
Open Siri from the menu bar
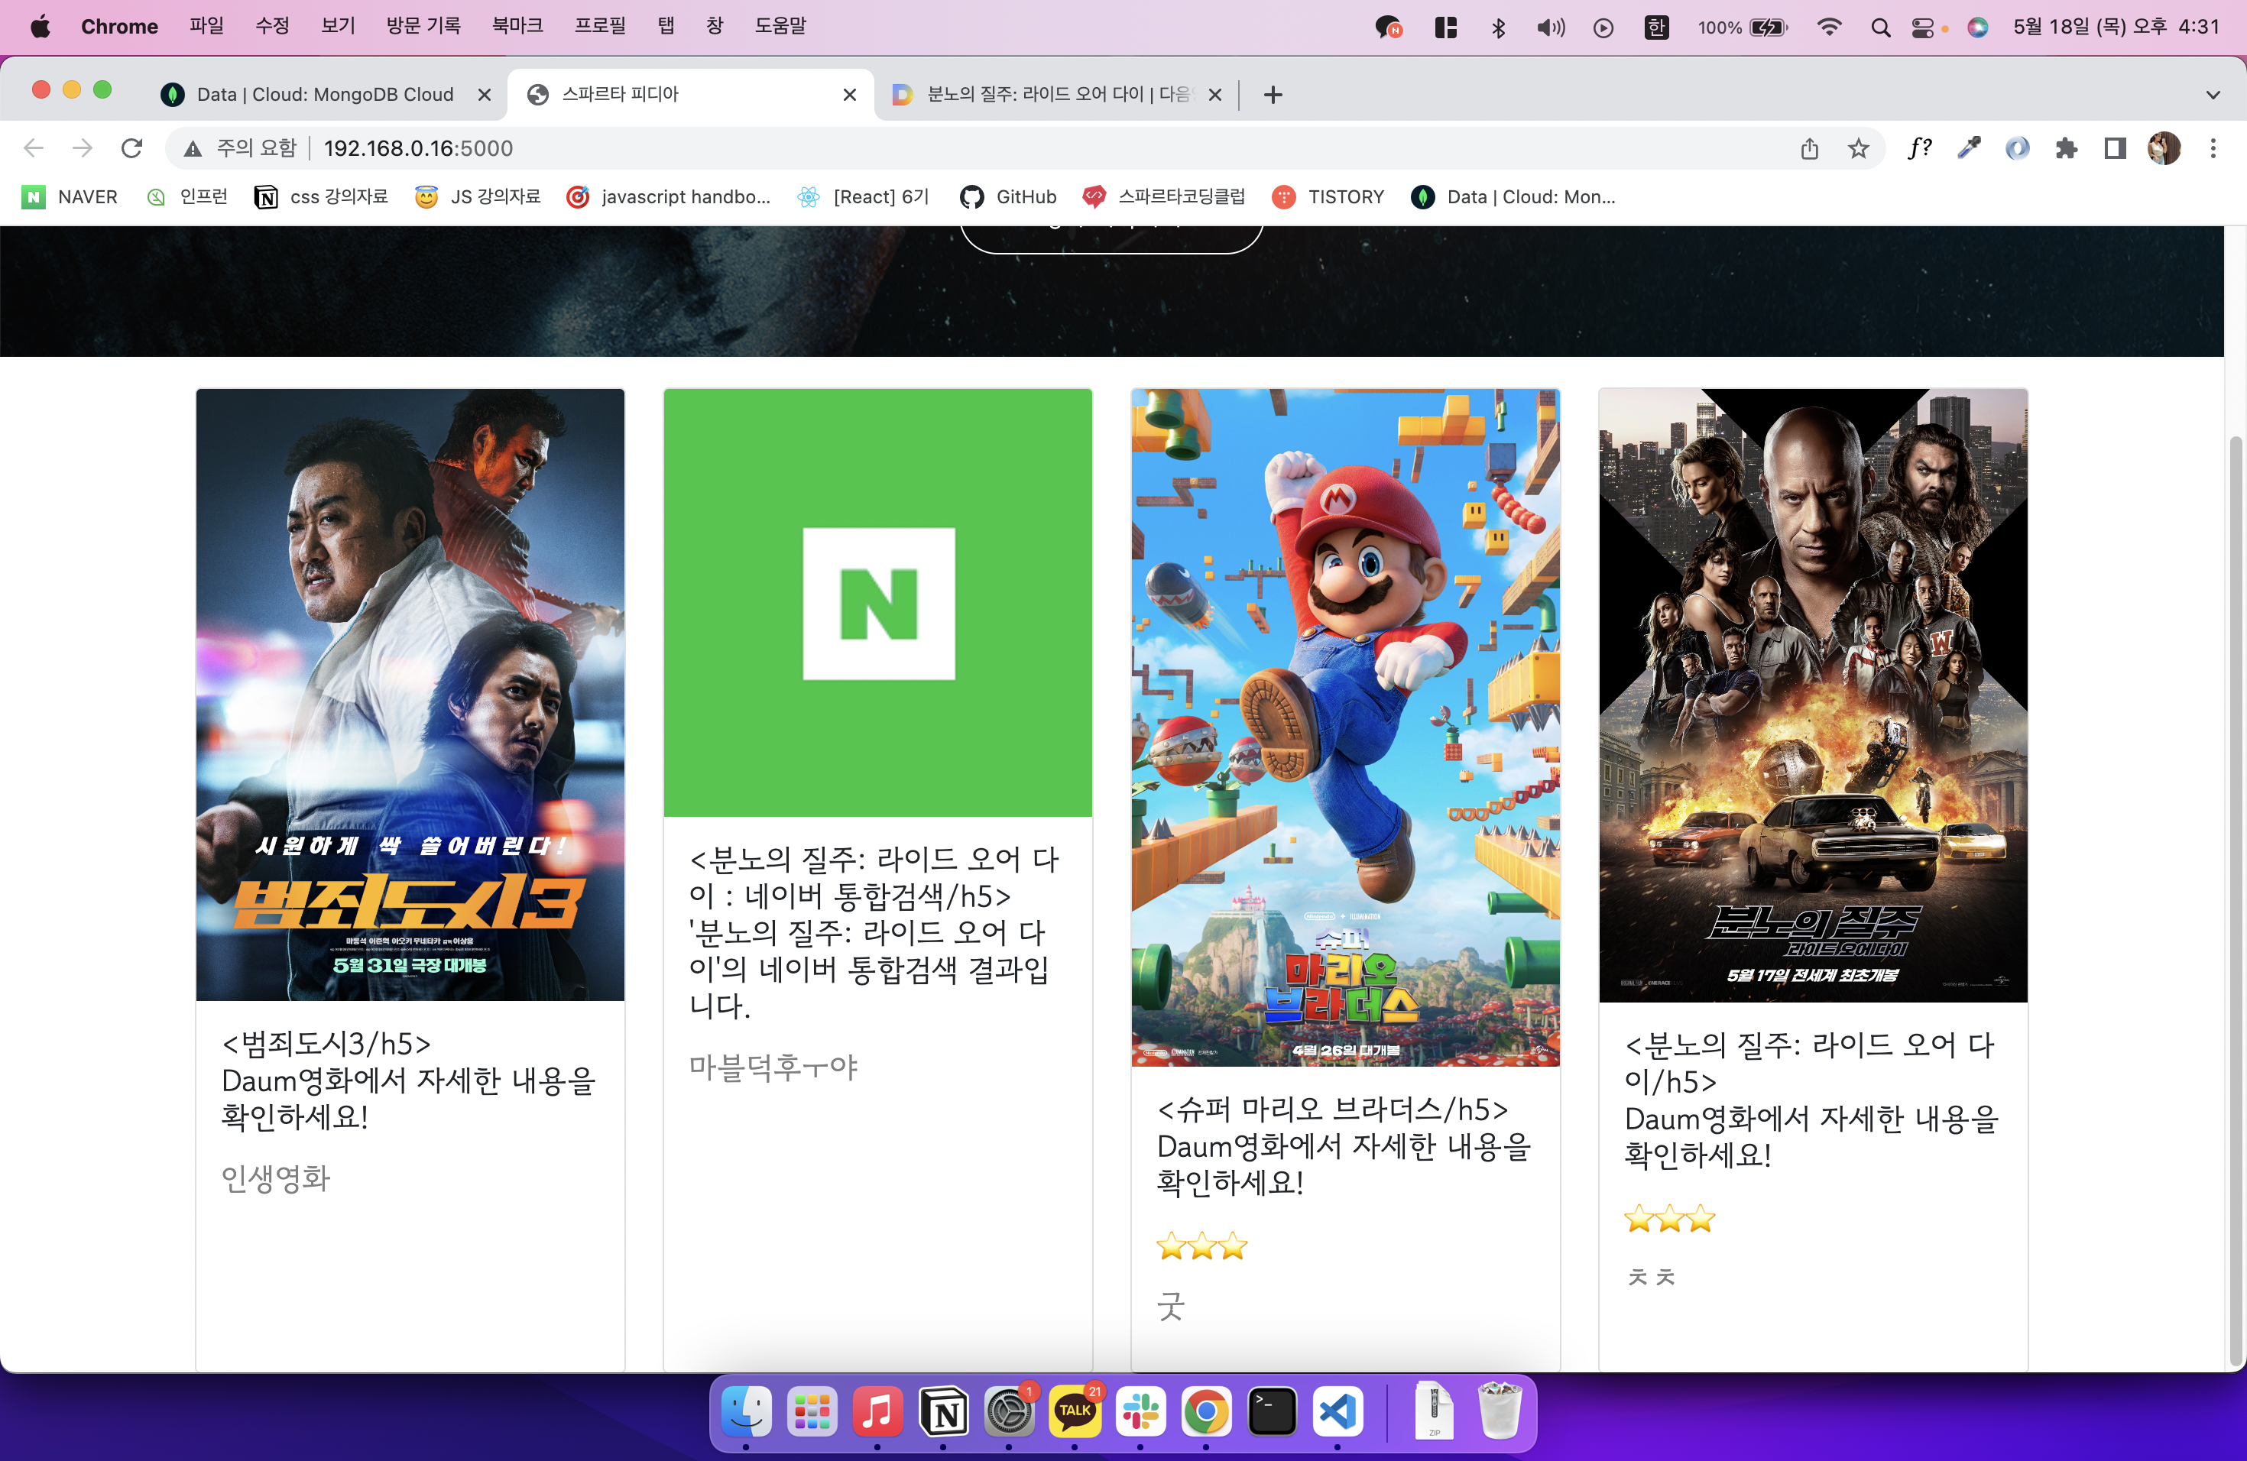[x=1978, y=28]
